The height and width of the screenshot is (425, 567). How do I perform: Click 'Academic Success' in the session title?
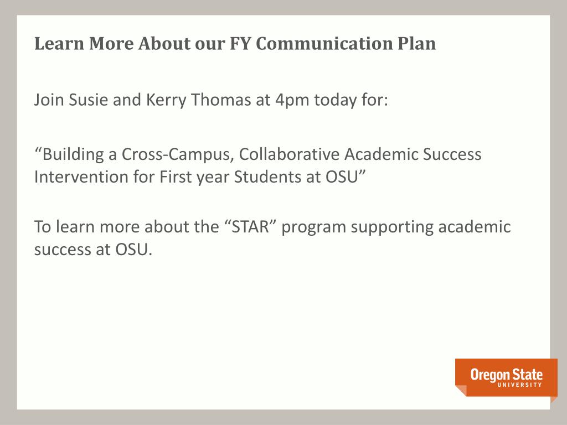tap(413, 154)
